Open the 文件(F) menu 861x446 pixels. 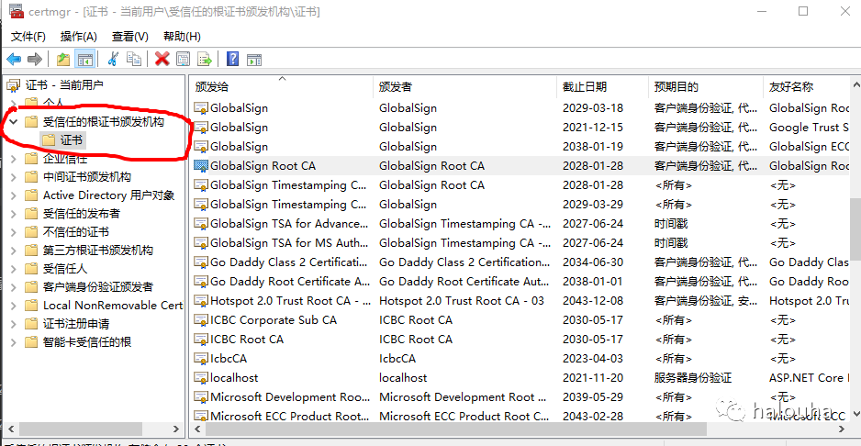28,37
